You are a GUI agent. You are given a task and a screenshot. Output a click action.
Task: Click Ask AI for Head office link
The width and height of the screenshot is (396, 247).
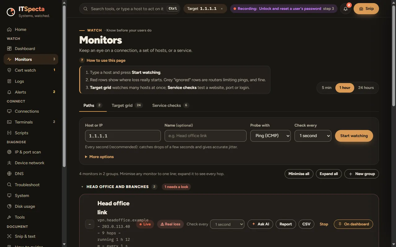coord(260,224)
